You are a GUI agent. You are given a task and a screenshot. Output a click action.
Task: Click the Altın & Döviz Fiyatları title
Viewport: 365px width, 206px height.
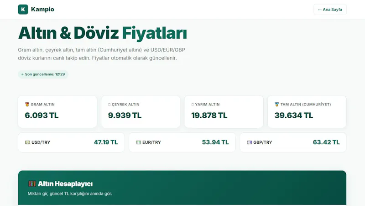tap(102, 33)
